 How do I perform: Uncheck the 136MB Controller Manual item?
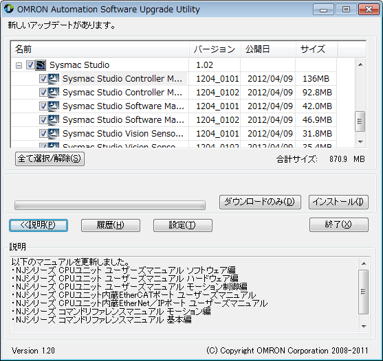[43, 79]
